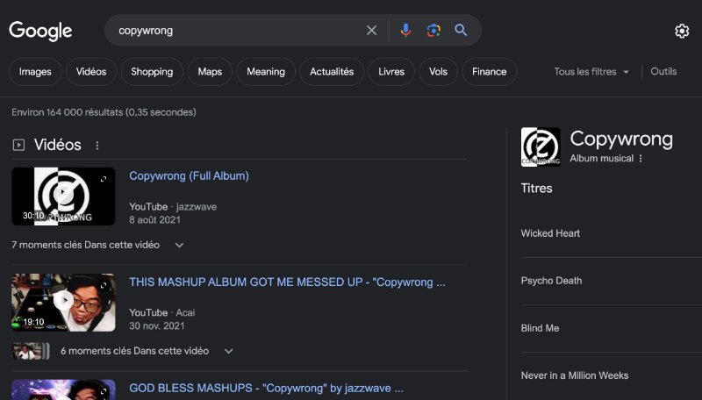This screenshot has width=702, height=400.
Task: Play the 19:10 Acai video thumbnail
Action: tap(63, 303)
